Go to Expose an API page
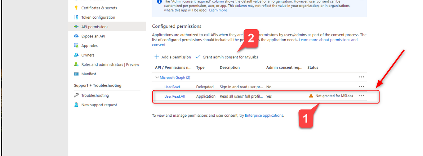Screen dimensions: 423x156 coord(93,36)
